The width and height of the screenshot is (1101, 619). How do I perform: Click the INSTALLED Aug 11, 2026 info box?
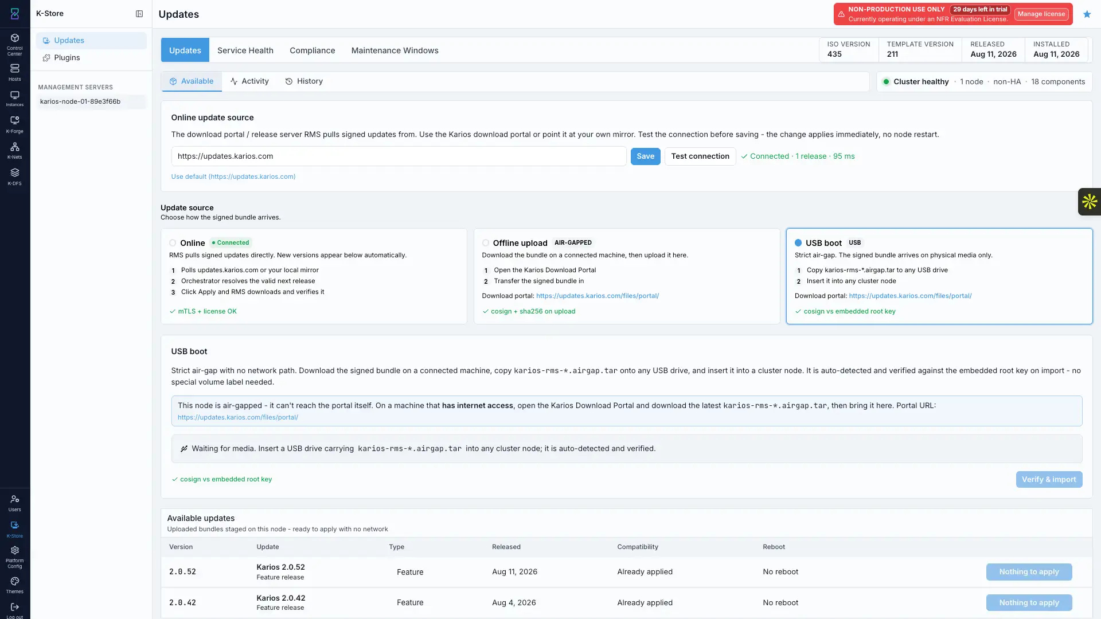1056,50
